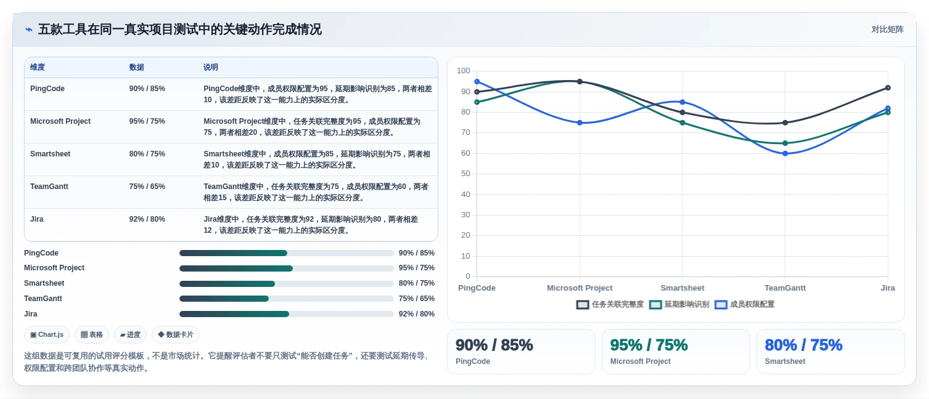This screenshot has height=399, width=929.
Task: Toggle 成员权限配置 legend swatch
Action: (721, 305)
